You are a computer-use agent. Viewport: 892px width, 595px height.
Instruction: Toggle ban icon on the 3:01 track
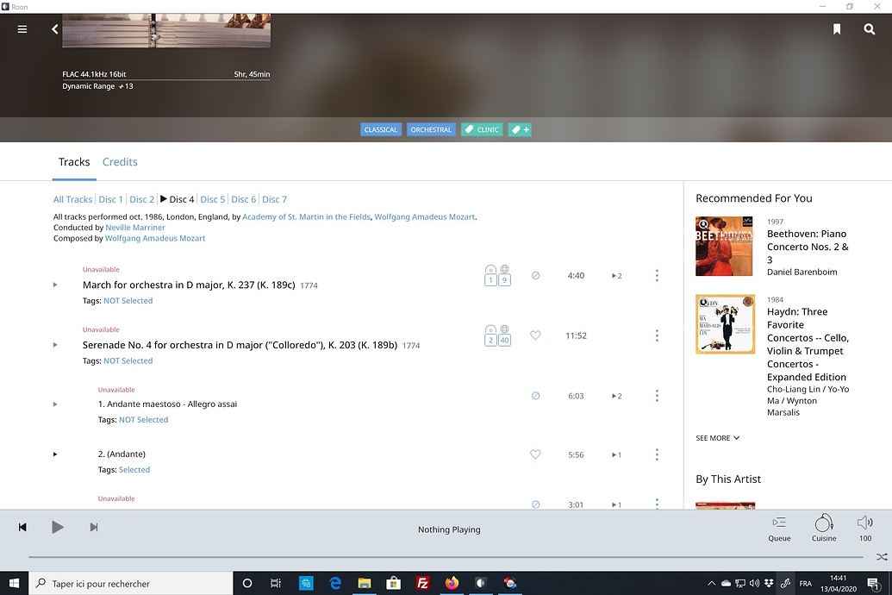535,504
